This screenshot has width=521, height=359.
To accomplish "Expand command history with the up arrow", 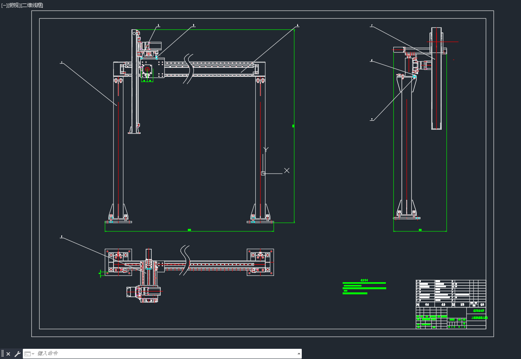I will point(299,354).
